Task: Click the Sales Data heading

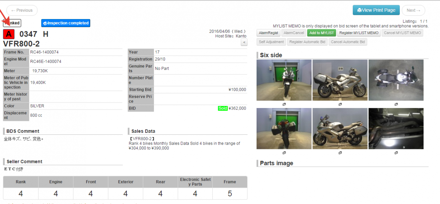Action: click(143, 131)
